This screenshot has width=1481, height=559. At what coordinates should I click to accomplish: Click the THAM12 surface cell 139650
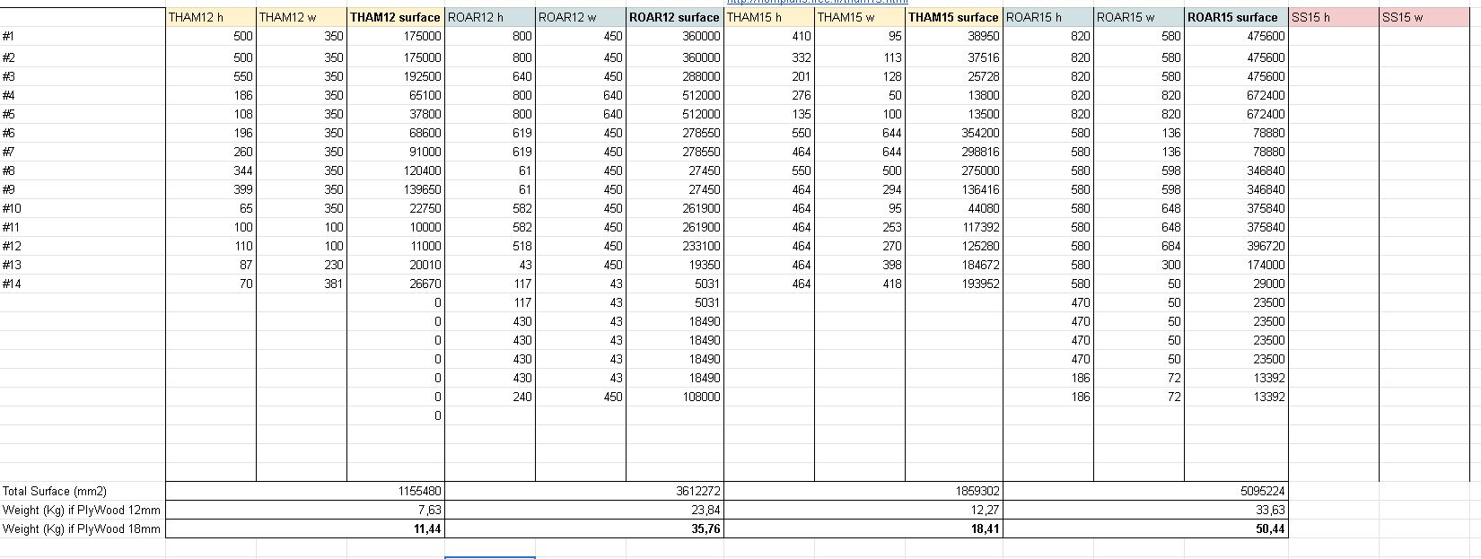(396, 189)
